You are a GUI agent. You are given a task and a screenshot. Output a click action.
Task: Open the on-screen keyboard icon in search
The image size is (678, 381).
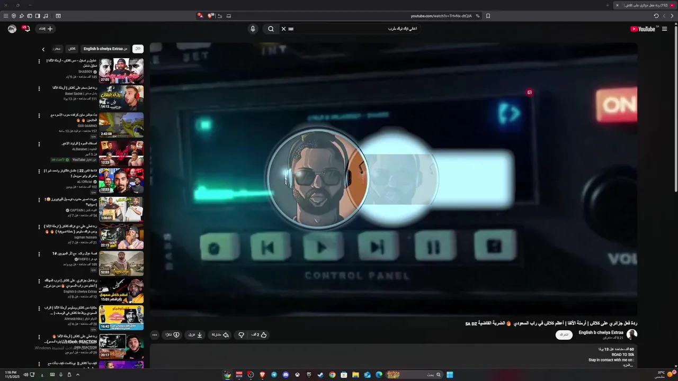tap(291, 29)
